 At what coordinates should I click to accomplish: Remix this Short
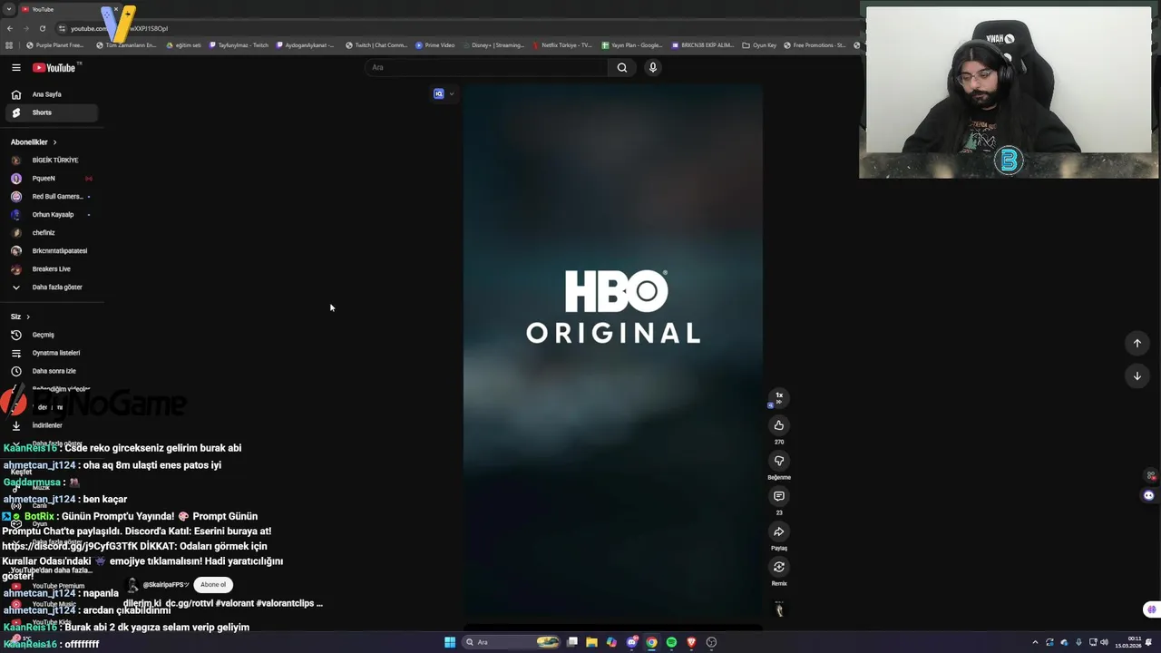click(x=778, y=567)
